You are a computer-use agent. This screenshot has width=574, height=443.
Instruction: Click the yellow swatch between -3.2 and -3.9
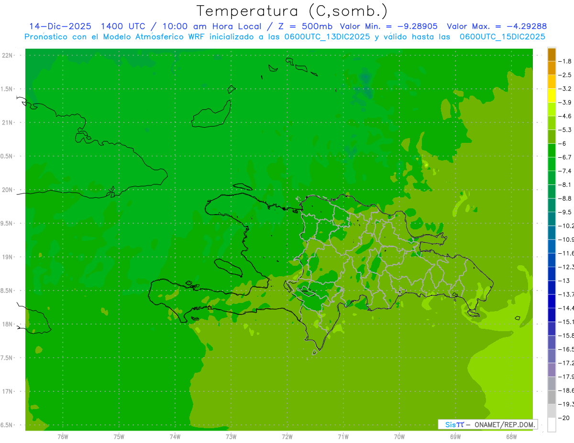point(552,96)
